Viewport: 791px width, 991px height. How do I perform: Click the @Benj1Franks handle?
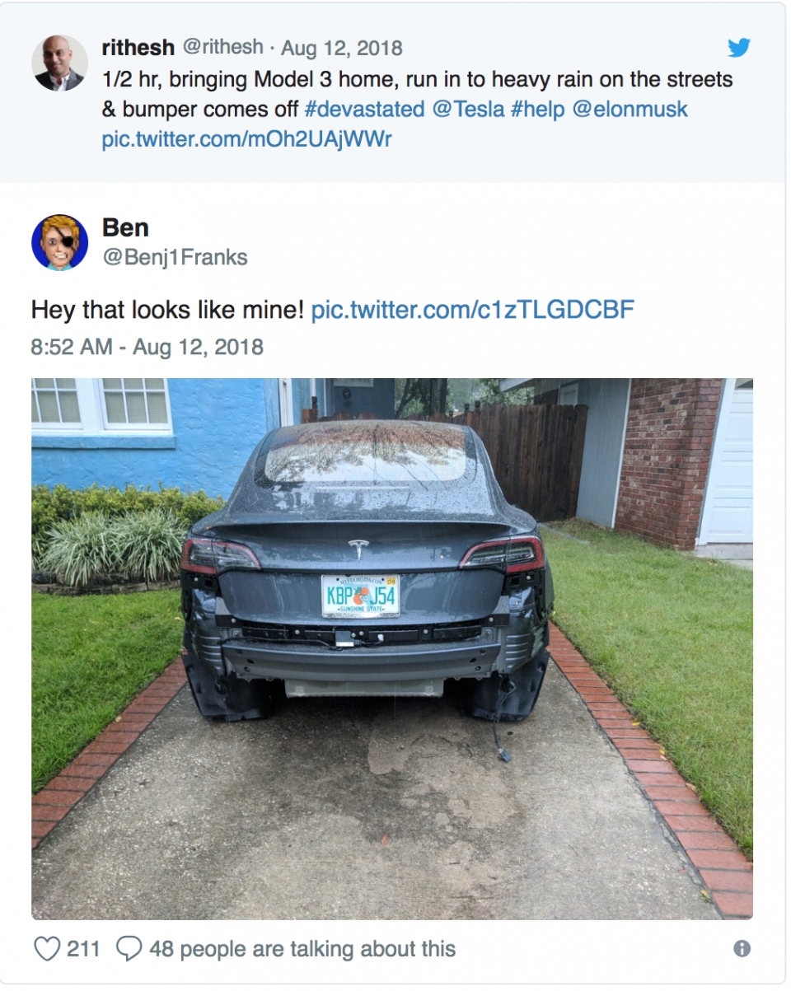pos(175,257)
